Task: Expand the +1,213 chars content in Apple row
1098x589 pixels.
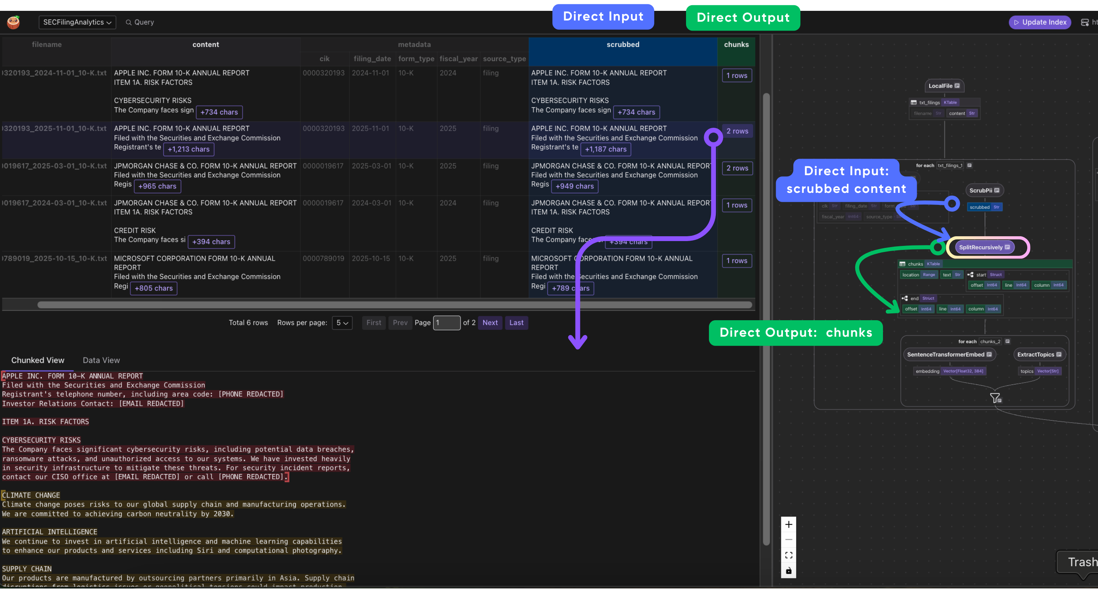Action: click(188, 149)
